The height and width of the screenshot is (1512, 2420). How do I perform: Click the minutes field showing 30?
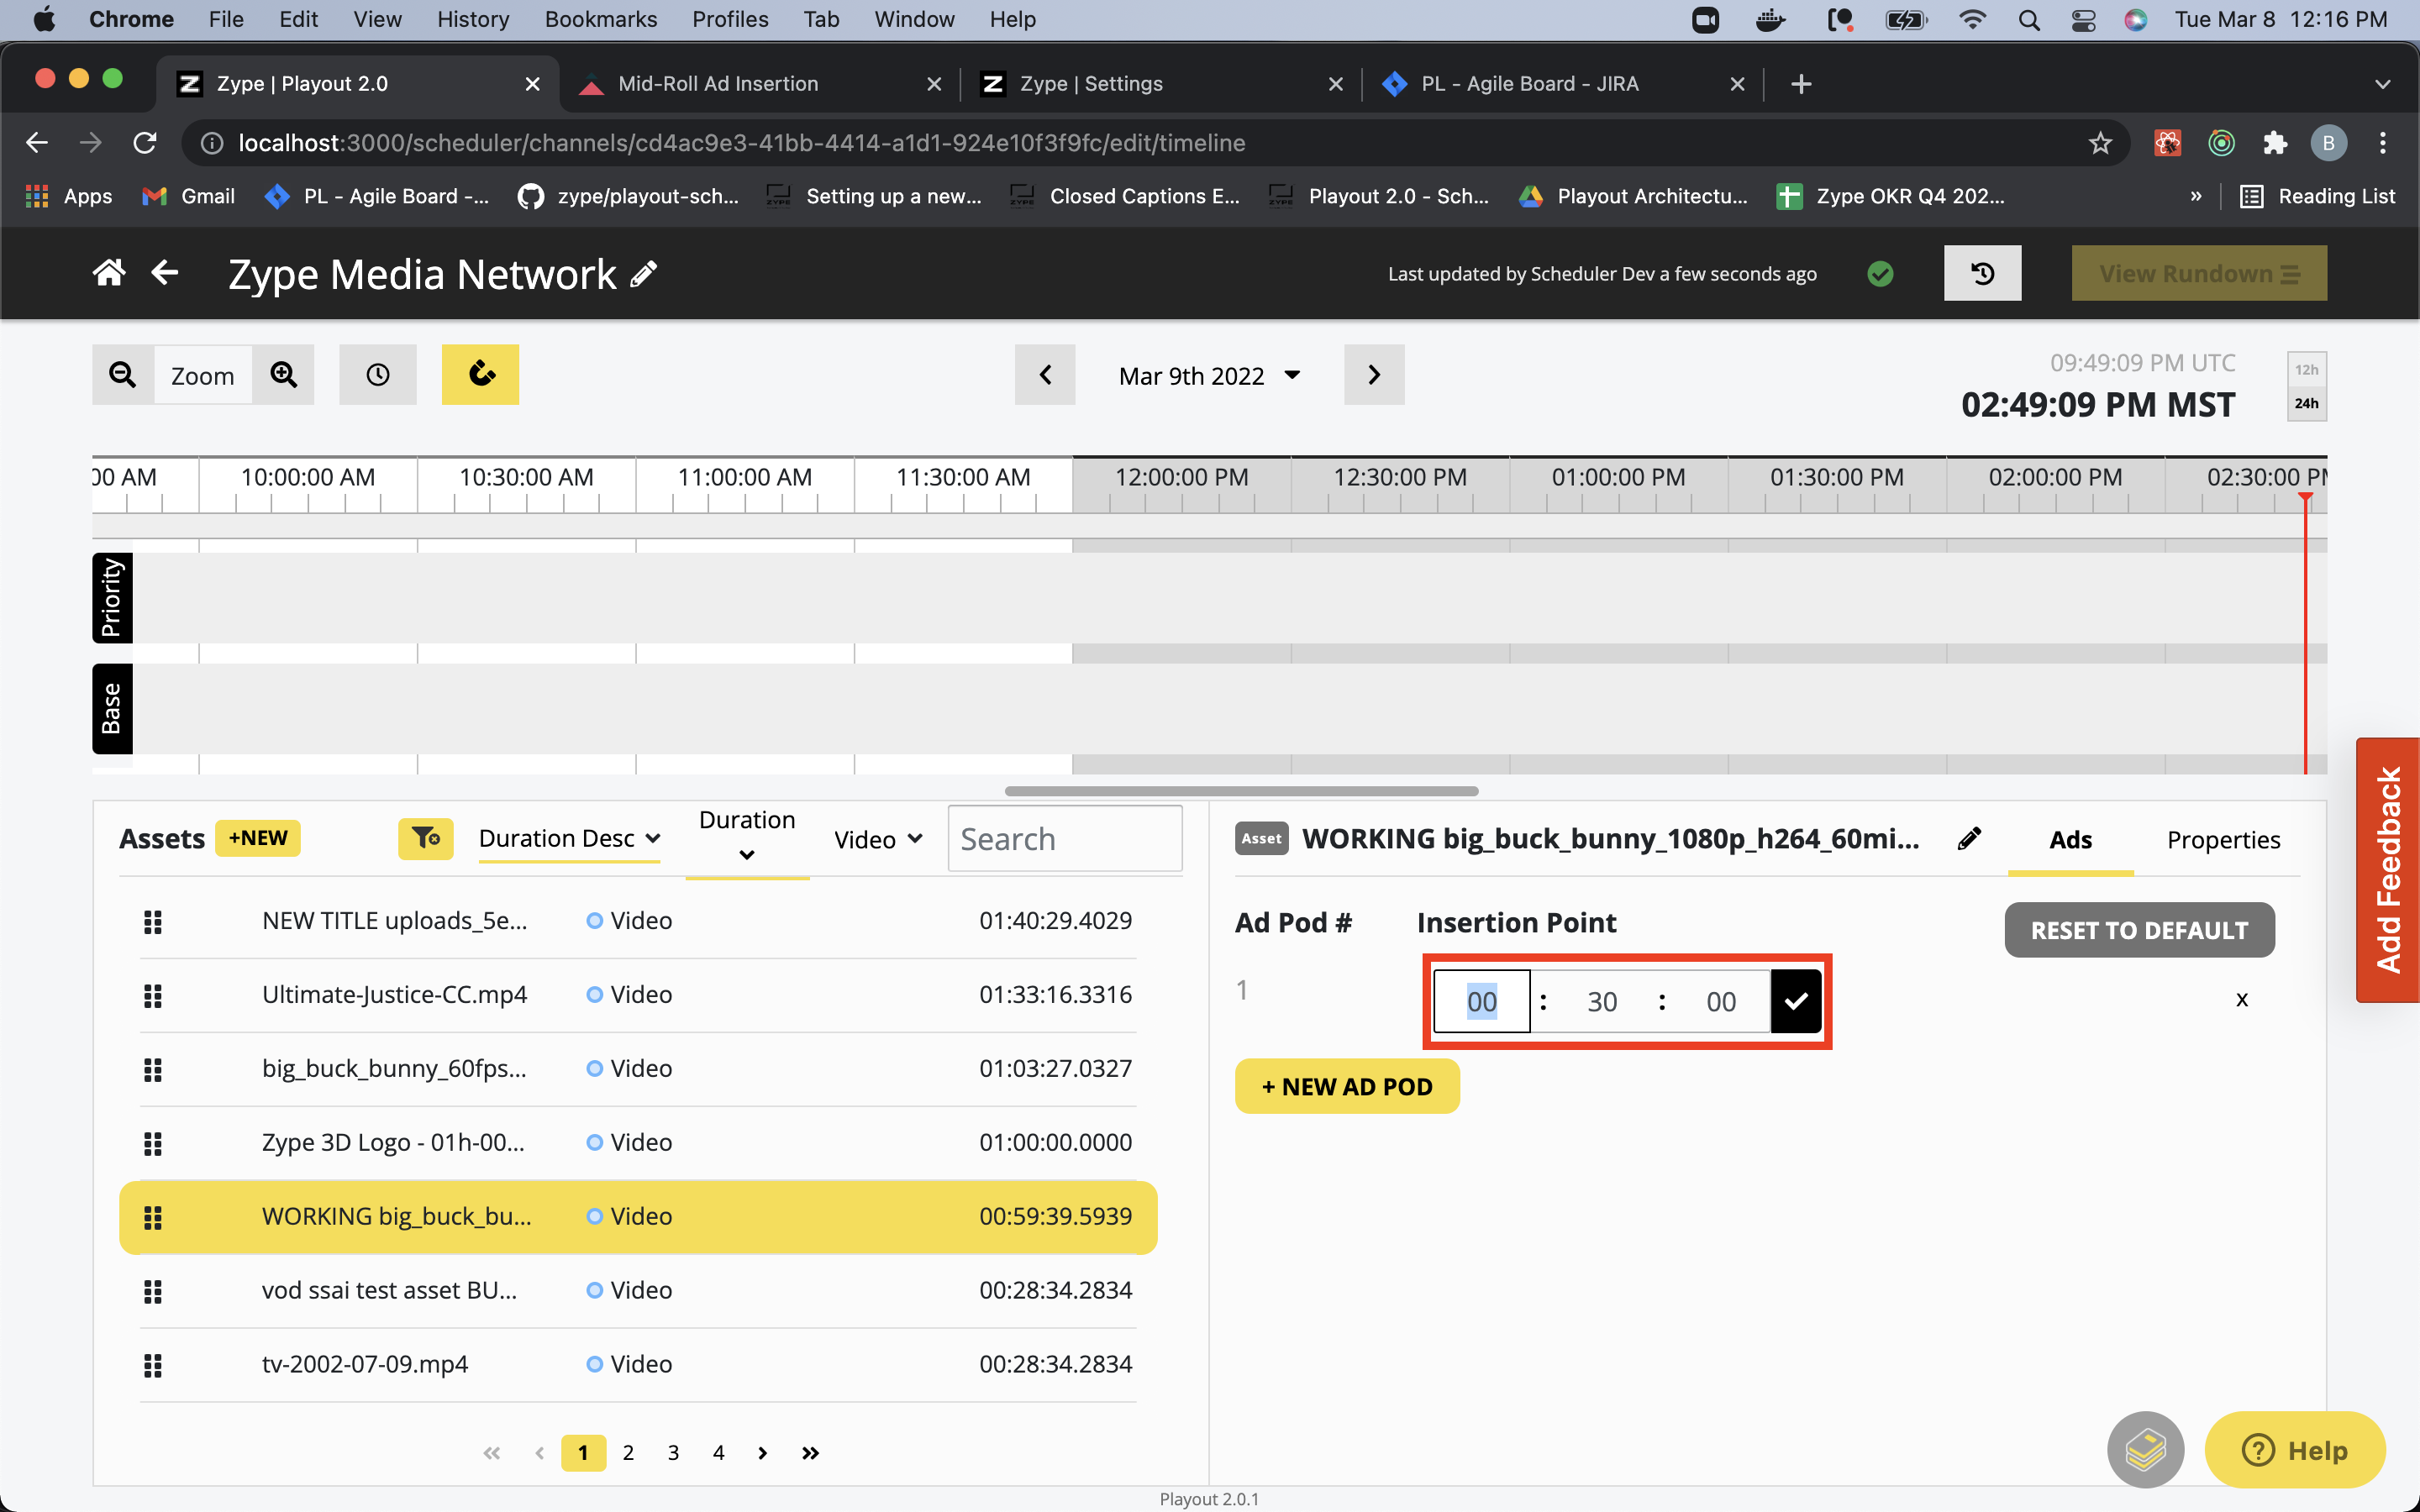click(x=1602, y=1001)
